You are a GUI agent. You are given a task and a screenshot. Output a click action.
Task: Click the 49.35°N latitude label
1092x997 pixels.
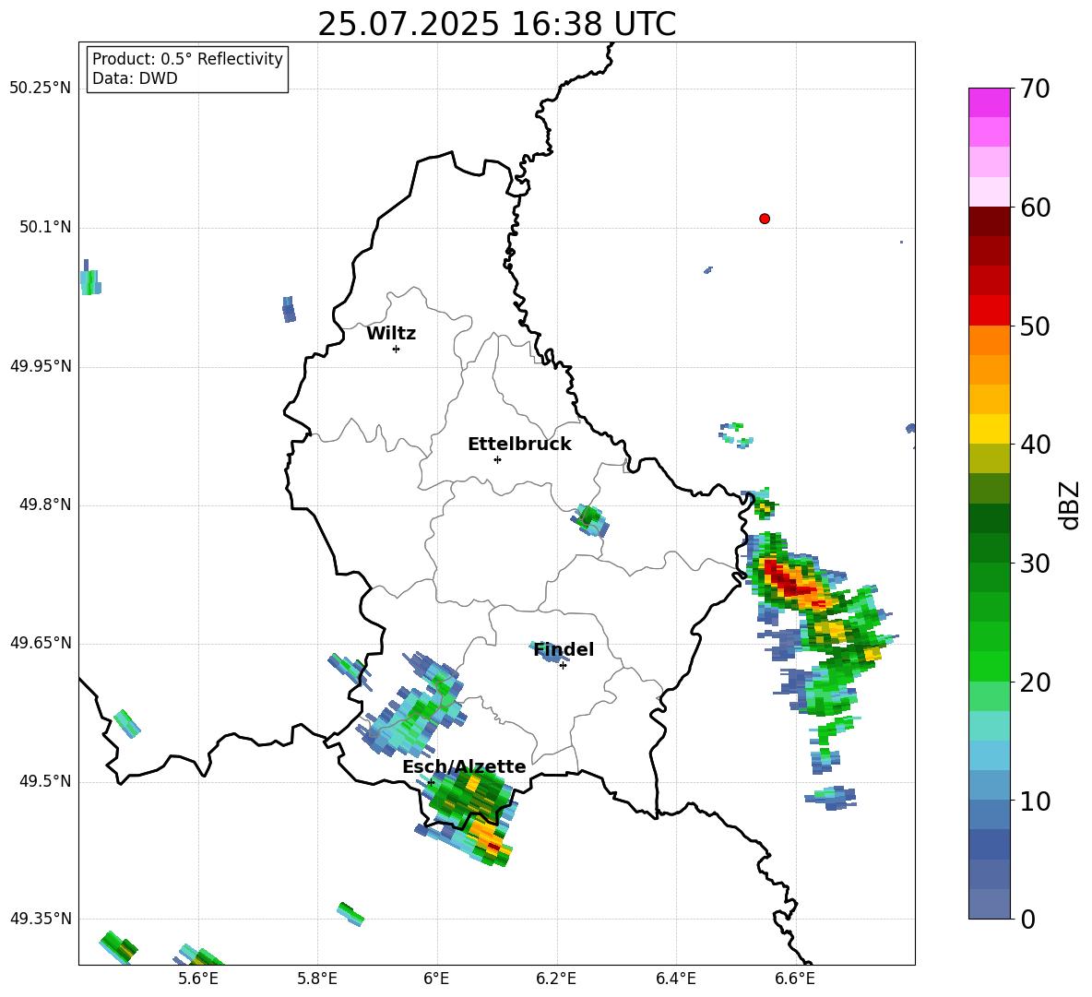click(x=41, y=919)
